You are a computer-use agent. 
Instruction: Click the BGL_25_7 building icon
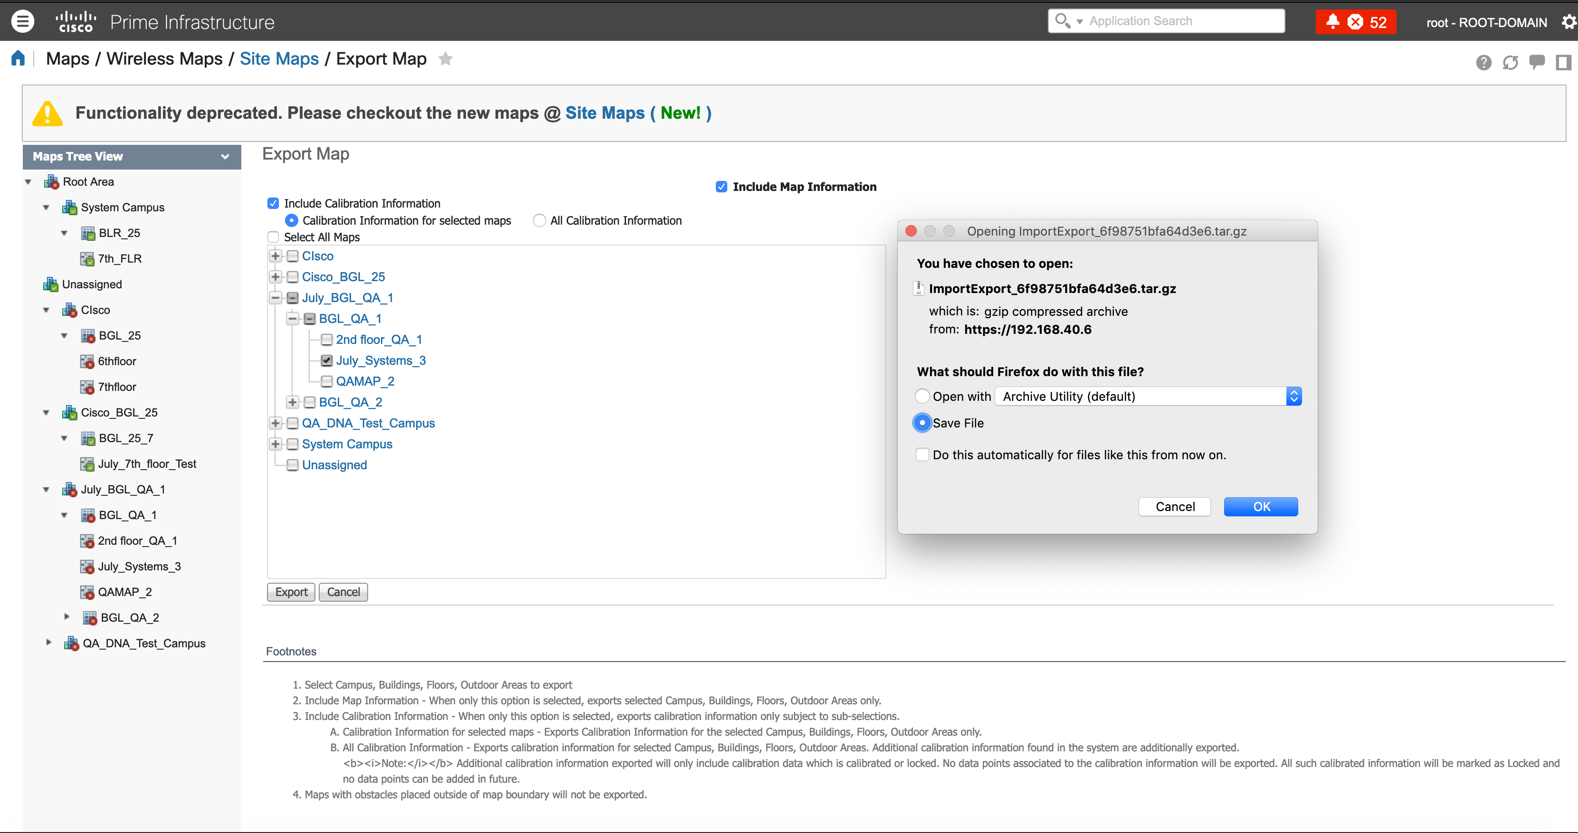point(87,438)
